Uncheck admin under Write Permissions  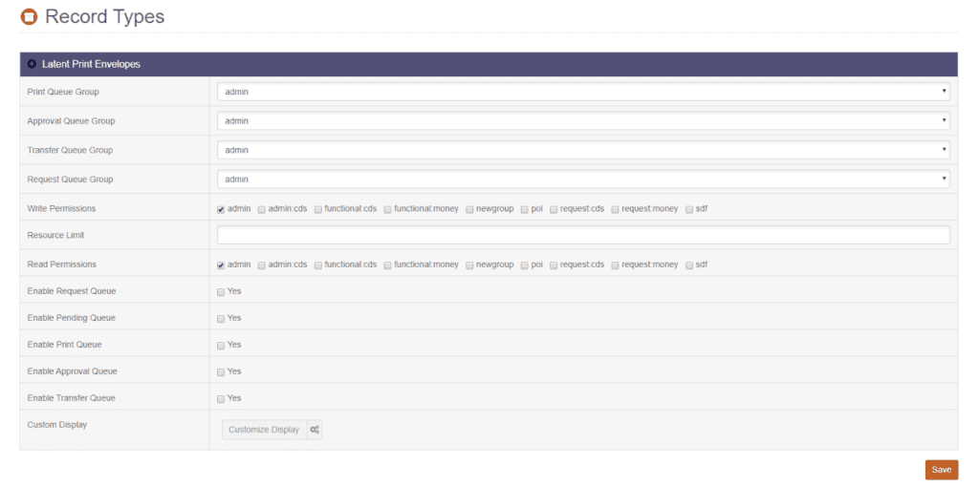coord(221,209)
